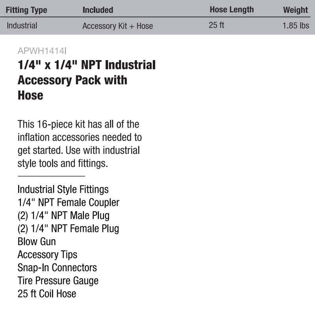Select the 25 ft hose length value
This screenshot has width=315, height=315.
click(216, 25)
